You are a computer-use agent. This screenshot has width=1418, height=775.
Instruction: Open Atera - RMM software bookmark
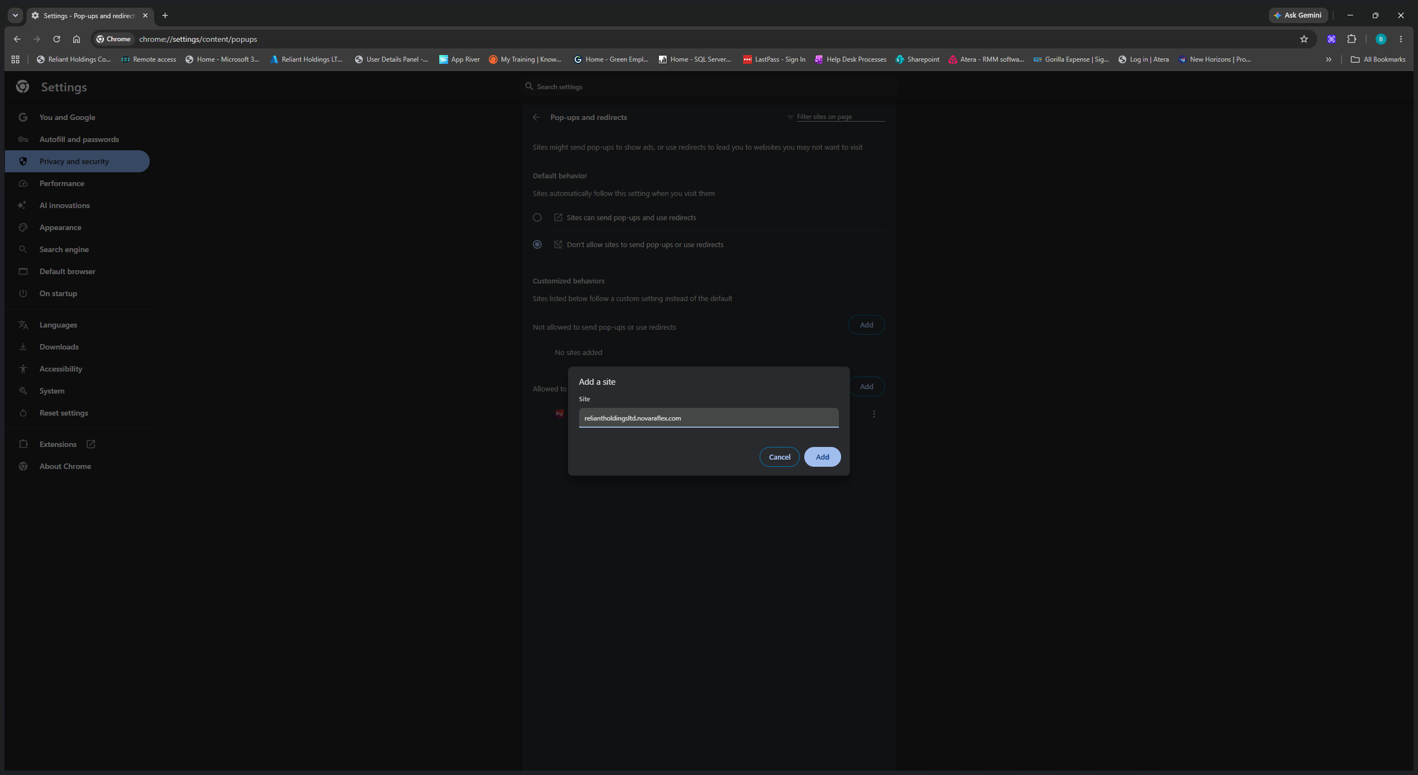click(x=986, y=59)
